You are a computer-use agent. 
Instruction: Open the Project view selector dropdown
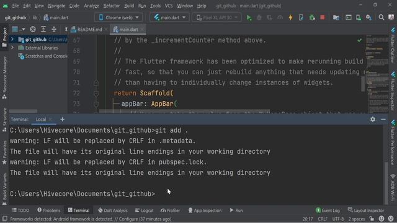click(18, 29)
